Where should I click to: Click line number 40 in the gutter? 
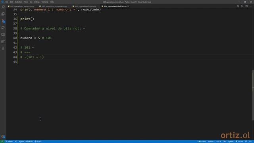click(15, 38)
